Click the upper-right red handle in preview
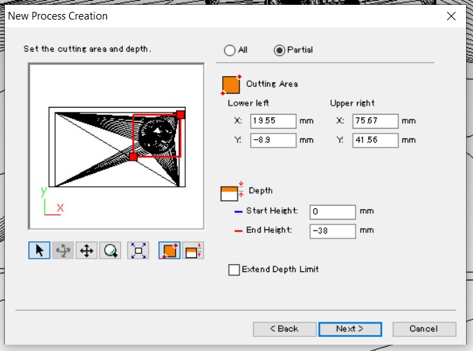The height and width of the screenshot is (351, 473). 180,115
